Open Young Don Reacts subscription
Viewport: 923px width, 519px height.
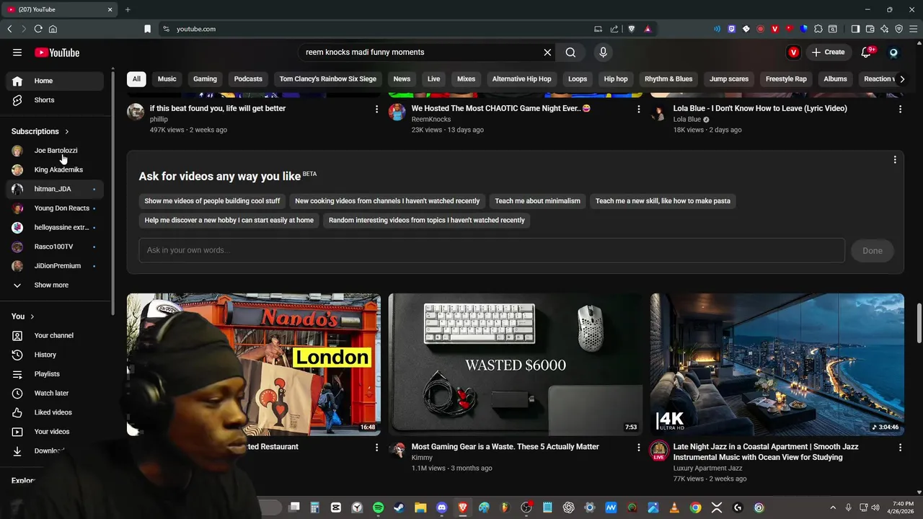click(55, 208)
